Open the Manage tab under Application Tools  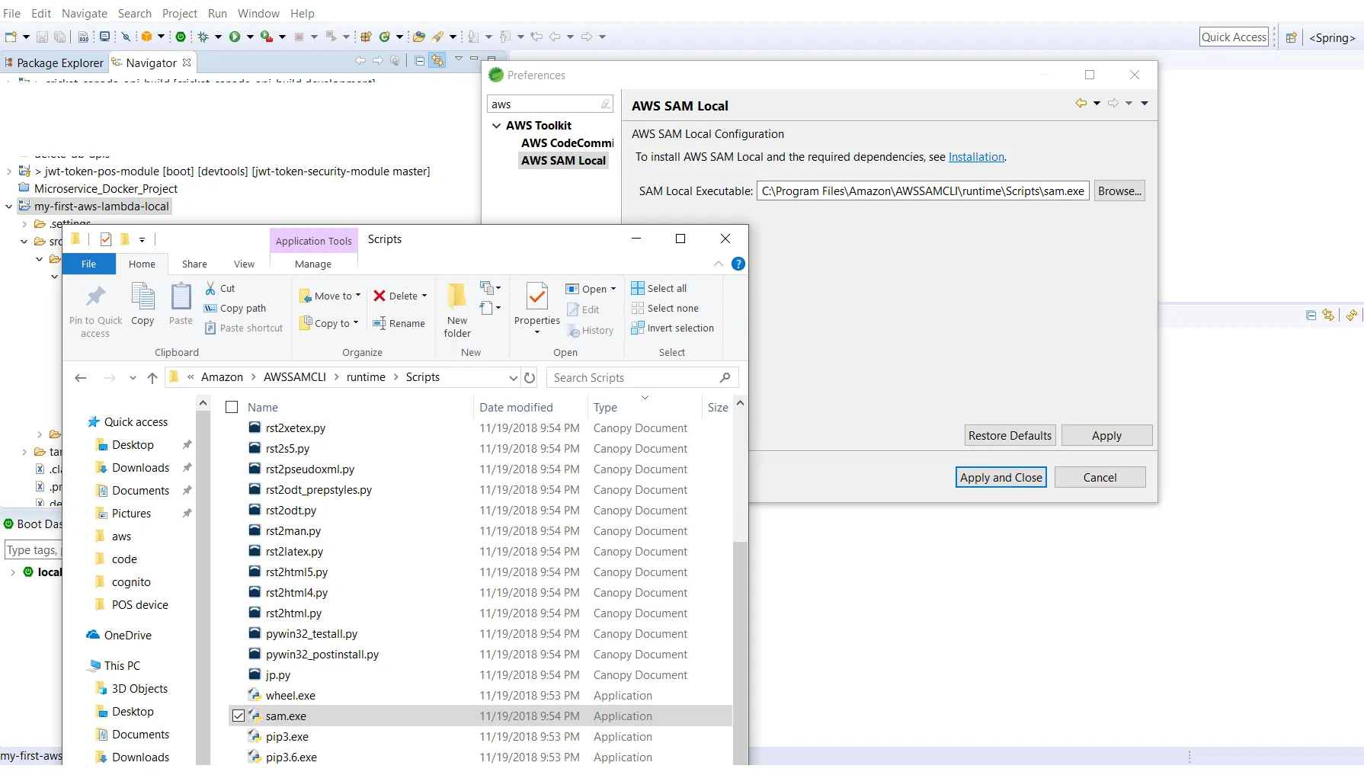pos(313,264)
